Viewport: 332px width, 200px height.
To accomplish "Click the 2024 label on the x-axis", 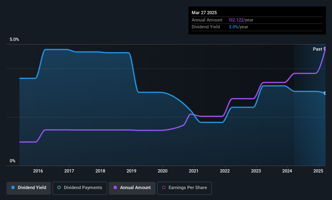I will (287, 171).
